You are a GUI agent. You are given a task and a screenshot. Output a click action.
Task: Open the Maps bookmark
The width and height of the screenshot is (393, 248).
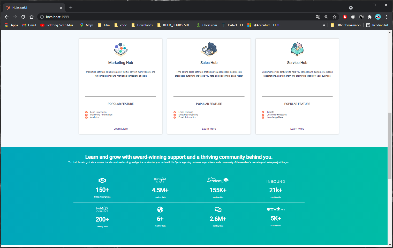(x=87, y=25)
